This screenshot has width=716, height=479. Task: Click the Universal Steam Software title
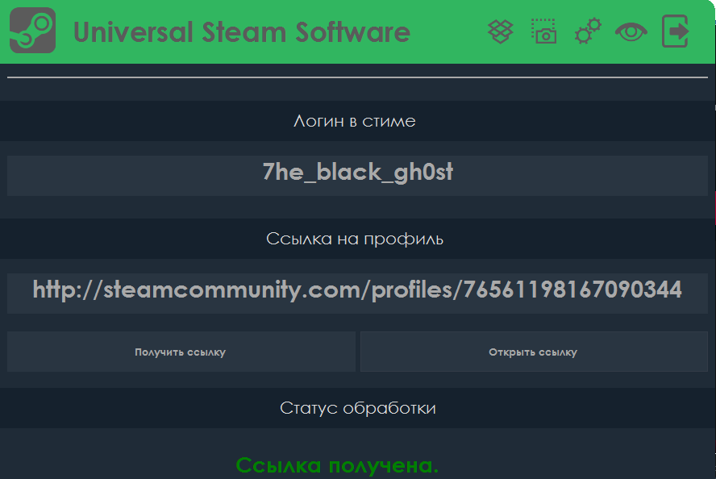tap(242, 32)
